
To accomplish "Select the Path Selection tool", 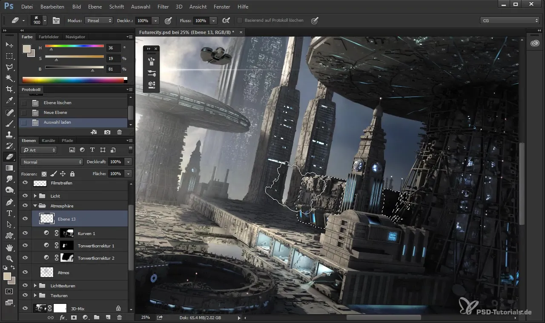I will coord(9,224).
